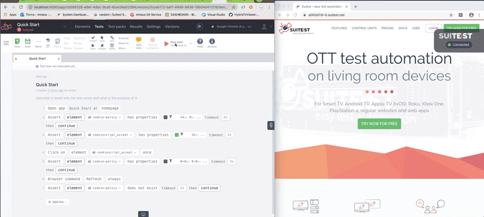Close the Quick Start test tab
Viewport: 484px width, 217px height.
click(59, 58)
